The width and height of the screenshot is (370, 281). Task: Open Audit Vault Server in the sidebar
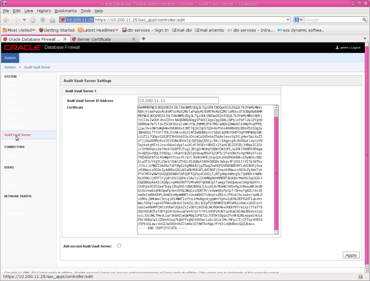click(x=17, y=135)
